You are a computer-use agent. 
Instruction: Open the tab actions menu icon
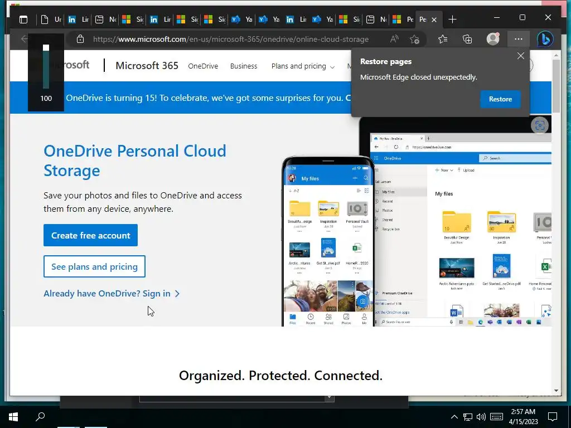23,20
